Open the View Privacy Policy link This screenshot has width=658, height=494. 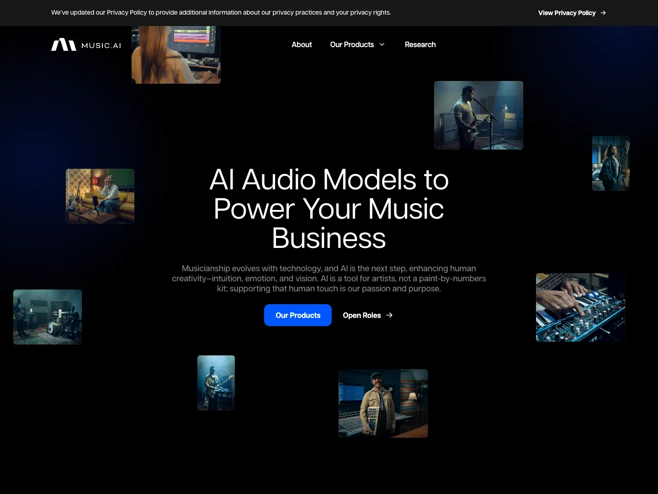(x=572, y=13)
